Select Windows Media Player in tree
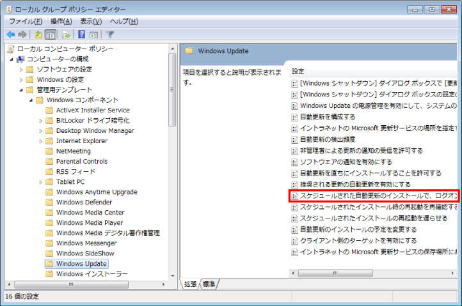 click(x=90, y=223)
